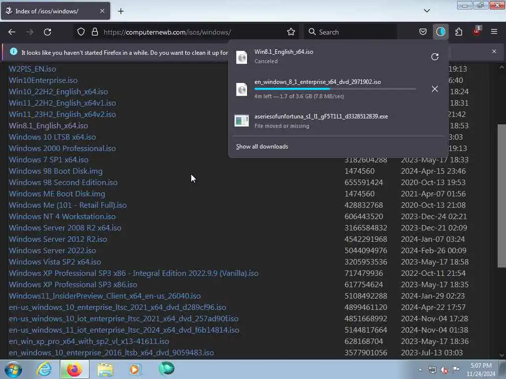Retry the canceled Win8.1_English_x64.iso download

[435, 57]
